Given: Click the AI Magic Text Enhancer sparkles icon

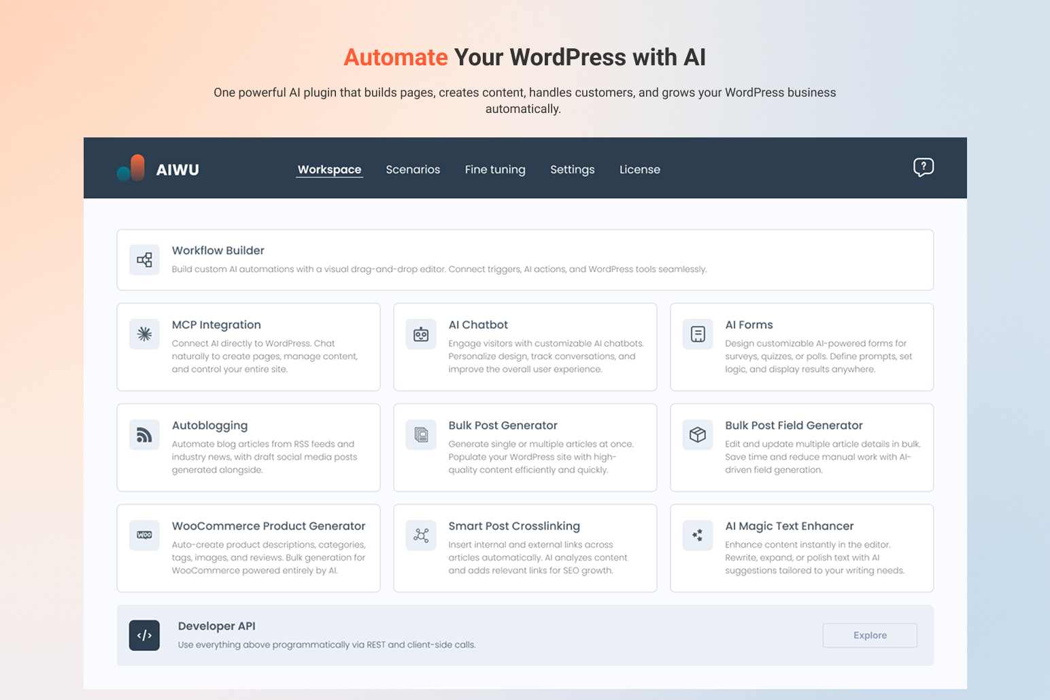Looking at the screenshot, I should click(697, 535).
